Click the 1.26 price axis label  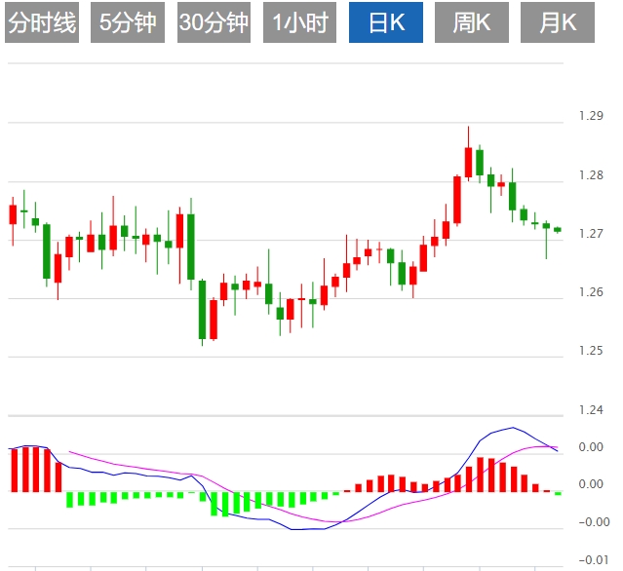click(x=591, y=292)
